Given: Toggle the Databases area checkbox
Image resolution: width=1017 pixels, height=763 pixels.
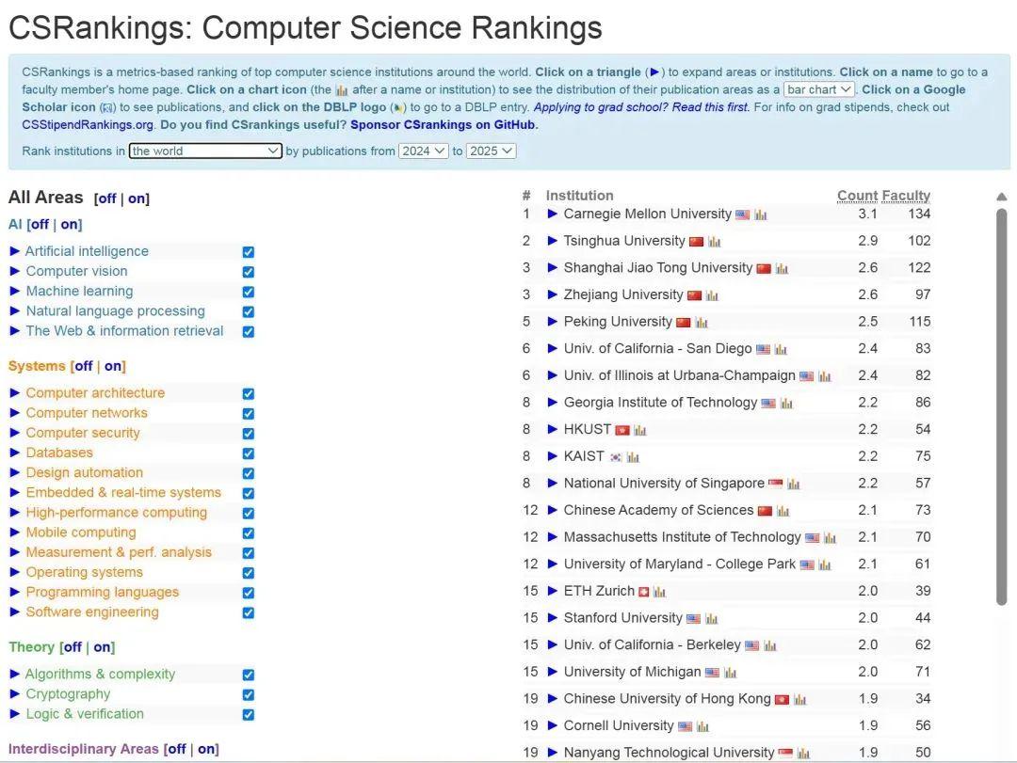Looking at the screenshot, I should click(249, 453).
